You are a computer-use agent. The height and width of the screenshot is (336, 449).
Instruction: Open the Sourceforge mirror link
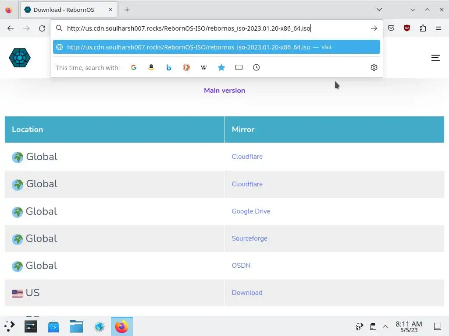249,238
